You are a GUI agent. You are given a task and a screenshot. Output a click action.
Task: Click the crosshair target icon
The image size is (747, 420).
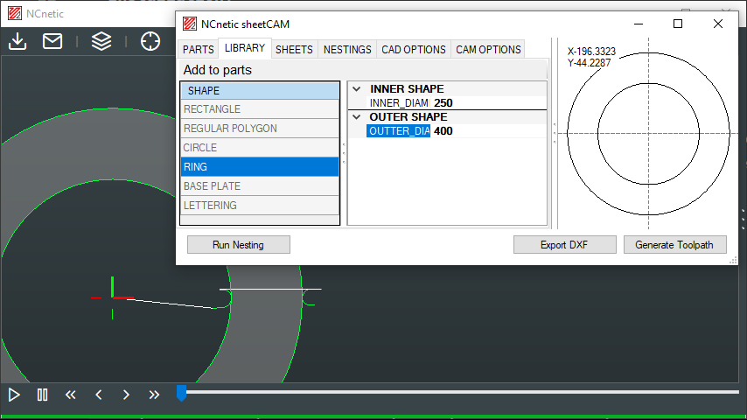click(150, 41)
